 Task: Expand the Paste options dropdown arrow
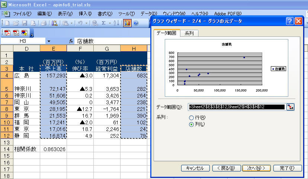pos(72,23)
